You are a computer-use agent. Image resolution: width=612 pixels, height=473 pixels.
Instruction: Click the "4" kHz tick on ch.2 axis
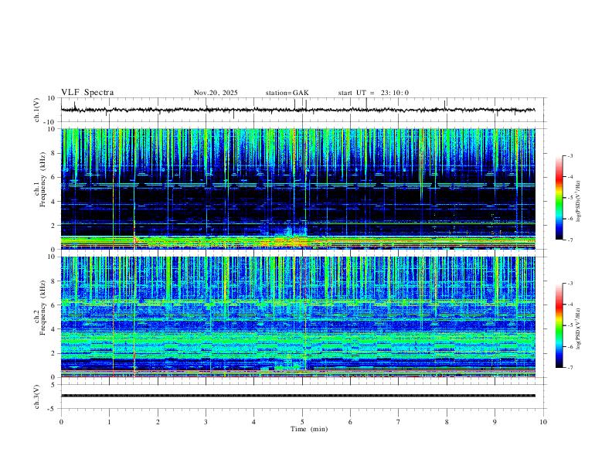click(x=54, y=329)
